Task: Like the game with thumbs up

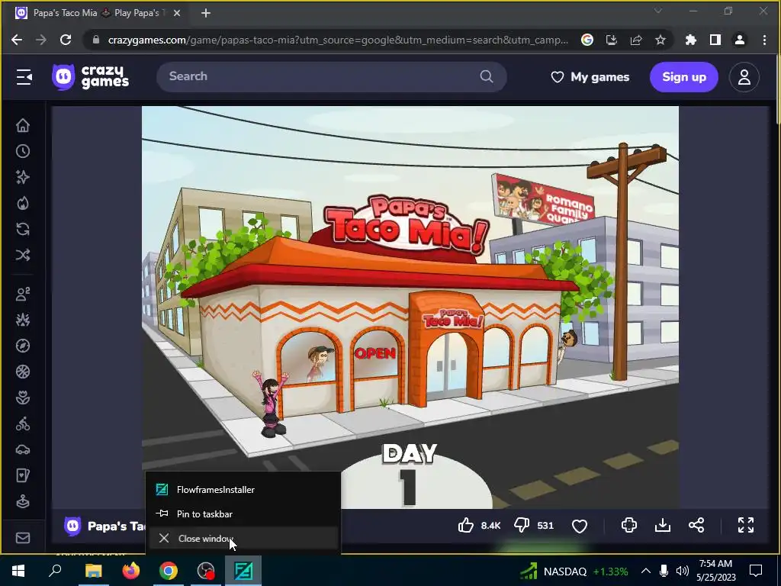Action: pyautogui.click(x=466, y=525)
